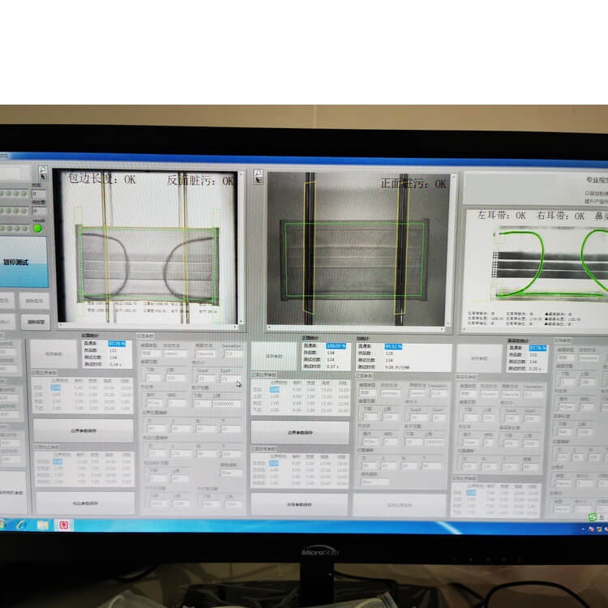608x608 pixels.
Task: Click 边界参数保存 button in the left panel
Action: pos(83,430)
